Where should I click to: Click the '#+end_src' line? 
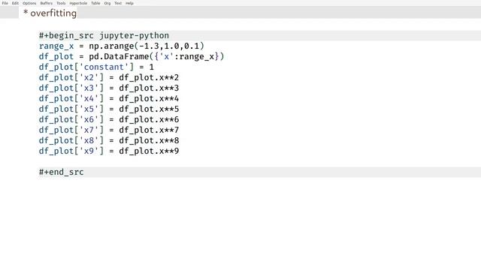[x=61, y=172]
